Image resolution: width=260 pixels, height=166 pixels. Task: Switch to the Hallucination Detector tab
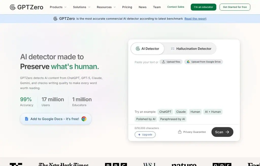point(191,49)
